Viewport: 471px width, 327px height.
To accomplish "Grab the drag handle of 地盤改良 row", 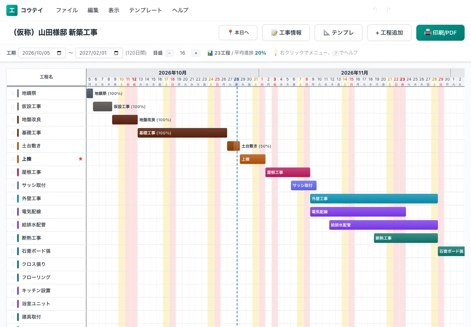I will point(13,120).
